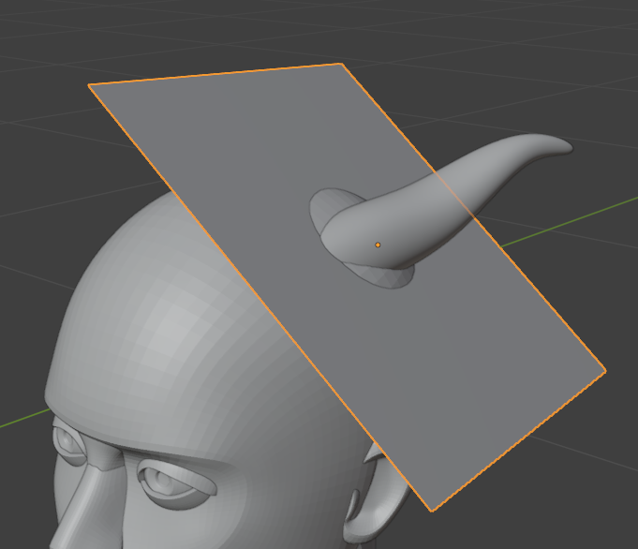Click the head's fully visible eye

point(169,482)
